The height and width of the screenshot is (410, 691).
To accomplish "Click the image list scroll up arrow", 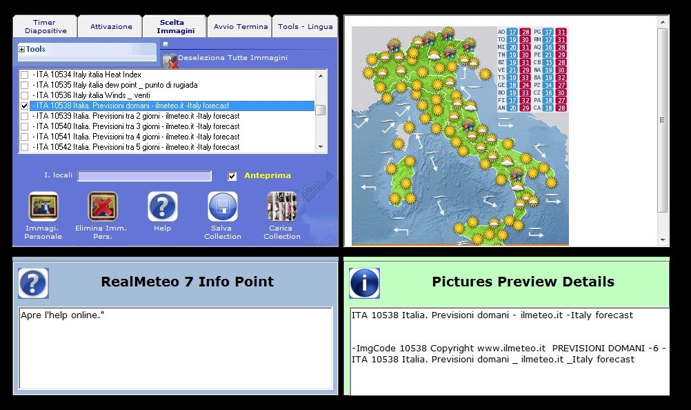I will tap(320, 75).
